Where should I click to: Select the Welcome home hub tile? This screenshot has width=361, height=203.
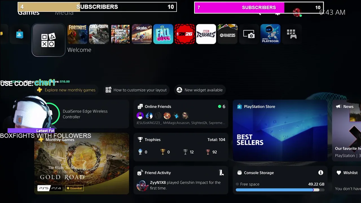pos(49,40)
